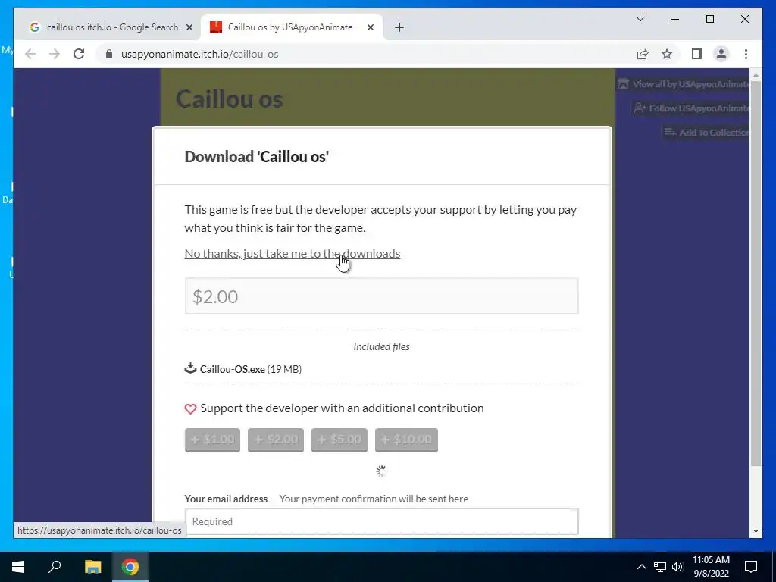Add $2.00 contribution

pos(276,440)
